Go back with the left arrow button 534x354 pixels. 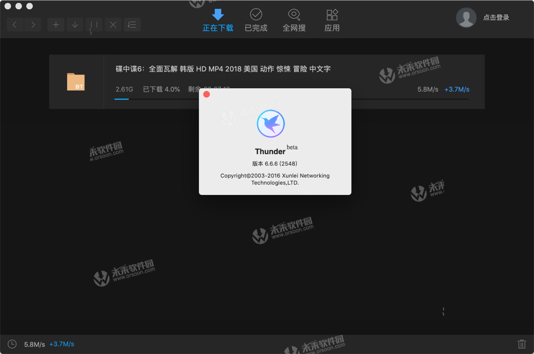tap(15, 25)
